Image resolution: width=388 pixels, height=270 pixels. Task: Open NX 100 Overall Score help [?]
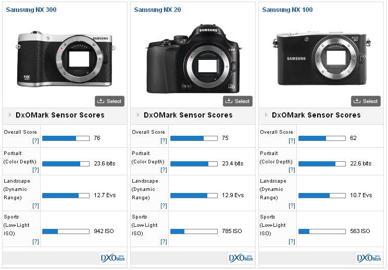click(x=292, y=140)
